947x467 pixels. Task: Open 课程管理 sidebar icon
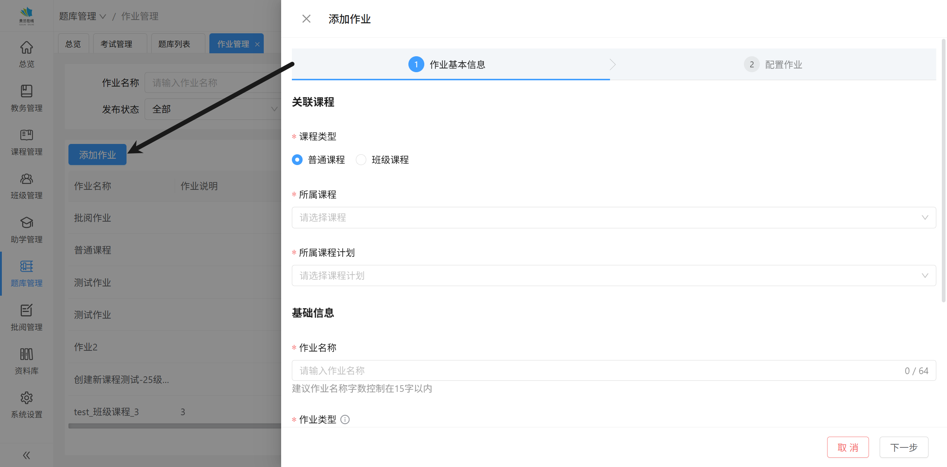pyautogui.click(x=26, y=135)
